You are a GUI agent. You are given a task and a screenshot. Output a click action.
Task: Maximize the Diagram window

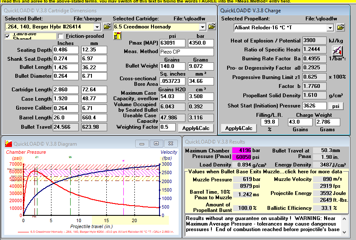pyautogui.click(x=156, y=144)
